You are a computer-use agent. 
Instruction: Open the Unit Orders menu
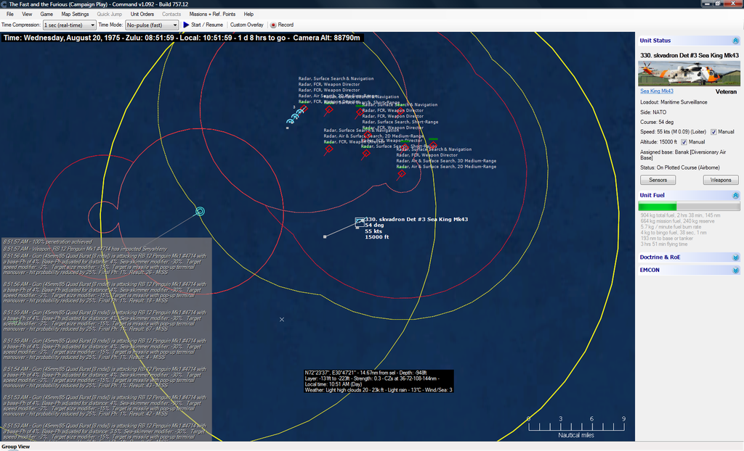(x=142, y=14)
